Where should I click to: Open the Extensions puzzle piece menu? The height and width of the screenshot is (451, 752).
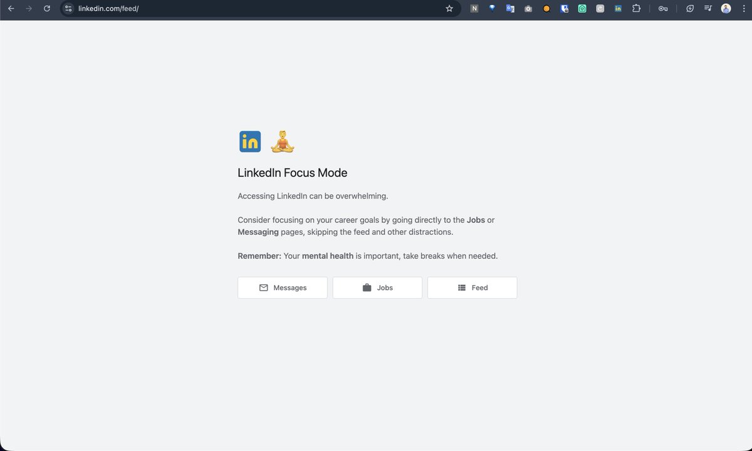[636, 9]
